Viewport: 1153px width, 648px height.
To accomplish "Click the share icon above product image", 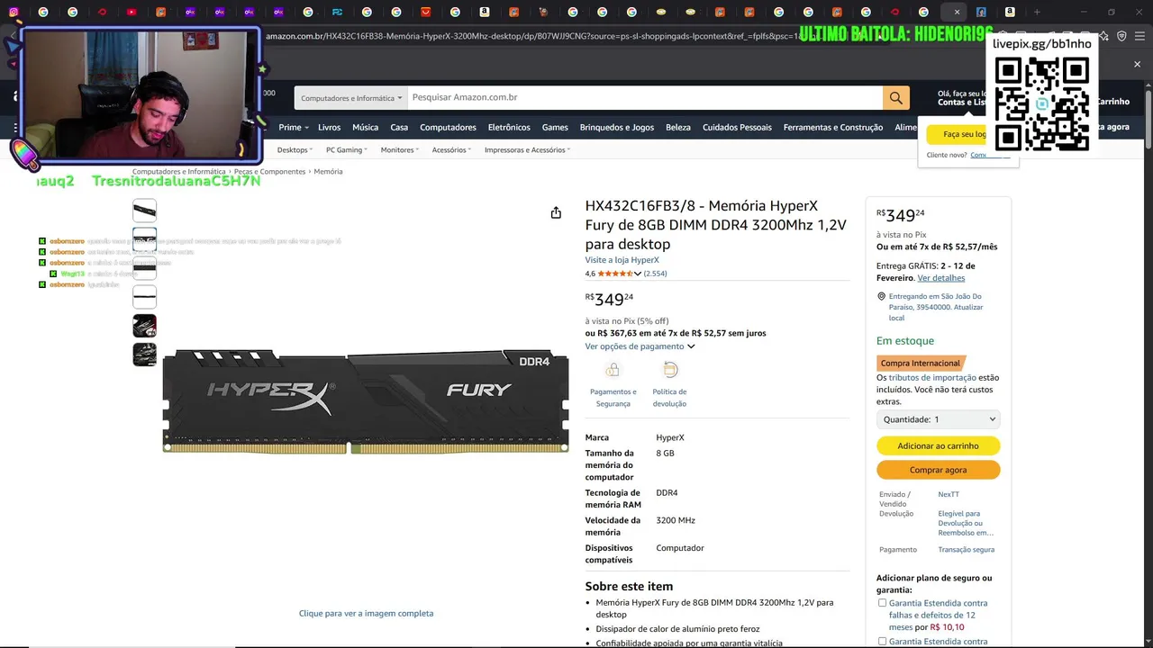I will click(x=556, y=212).
